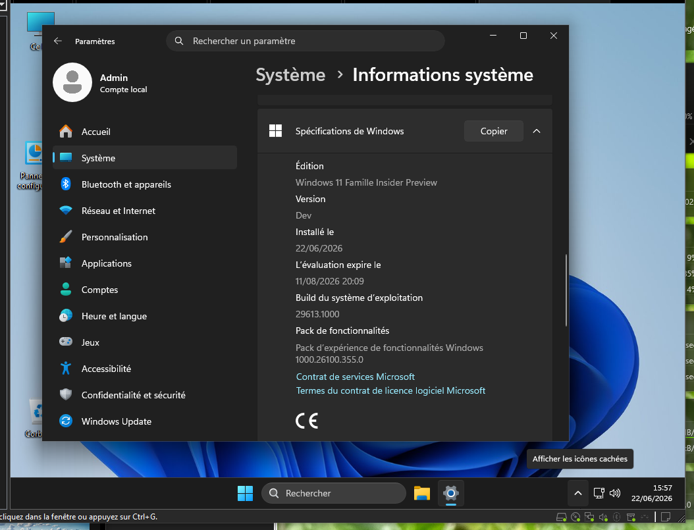Collapse the Spécifications de Windows section
Image resolution: width=694 pixels, height=530 pixels.
tap(537, 132)
